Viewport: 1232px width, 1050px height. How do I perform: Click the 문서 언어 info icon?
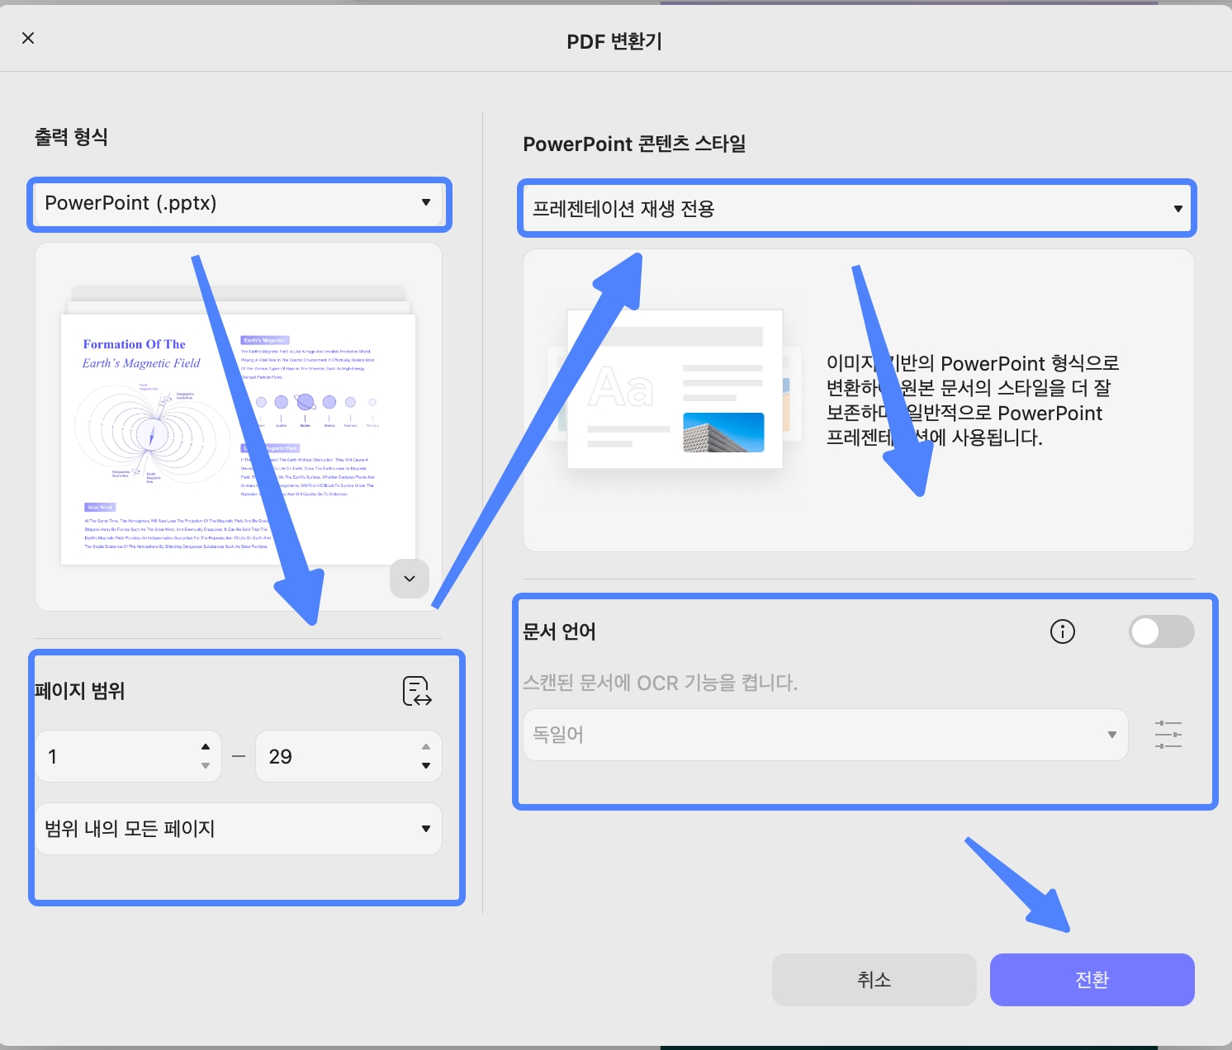[1063, 631]
